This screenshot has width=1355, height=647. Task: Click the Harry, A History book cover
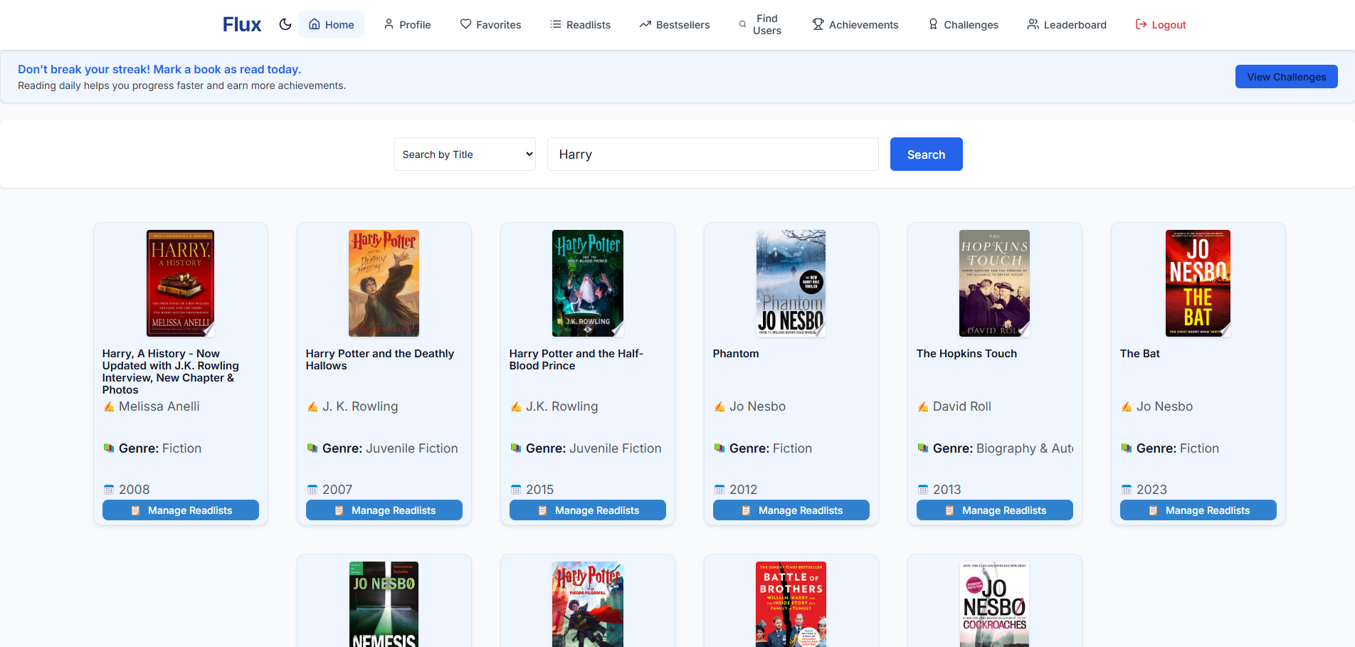[x=180, y=283]
